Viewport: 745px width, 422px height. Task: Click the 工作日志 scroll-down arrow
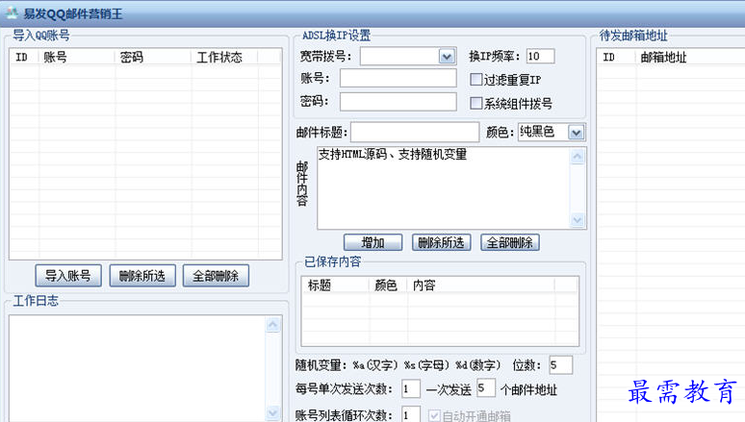272,413
